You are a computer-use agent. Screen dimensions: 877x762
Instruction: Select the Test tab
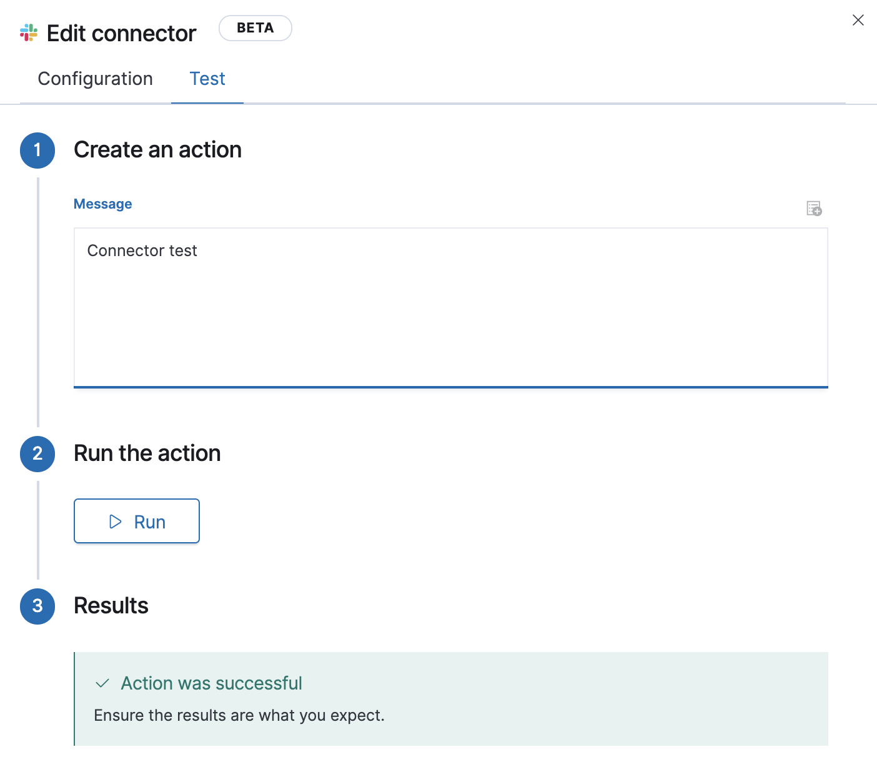(207, 79)
